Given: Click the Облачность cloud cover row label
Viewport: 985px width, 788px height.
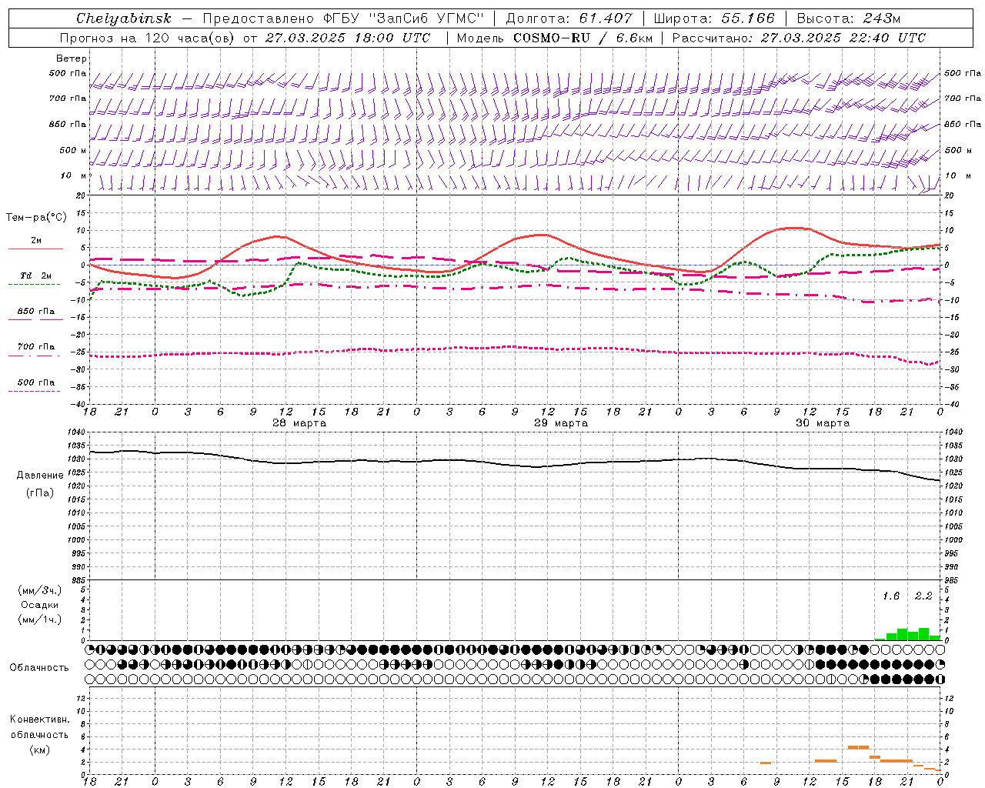Looking at the screenshot, I should click(39, 668).
